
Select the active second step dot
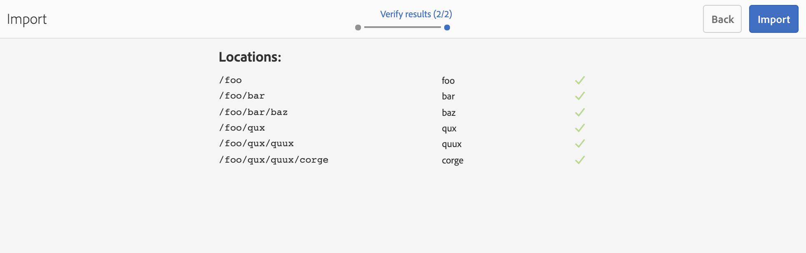[x=447, y=28]
